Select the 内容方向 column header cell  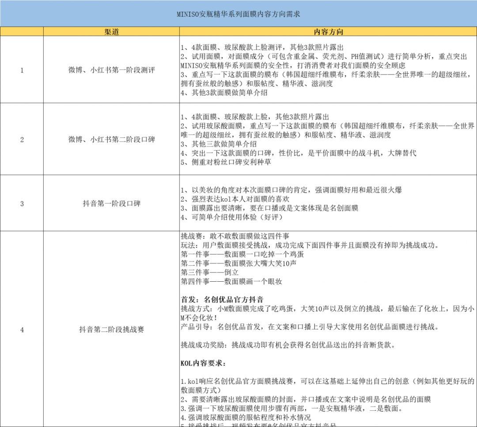[x=328, y=32]
